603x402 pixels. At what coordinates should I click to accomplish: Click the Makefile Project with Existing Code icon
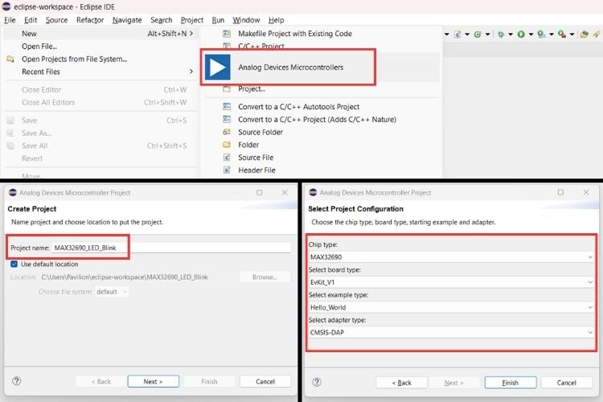[227, 34]
